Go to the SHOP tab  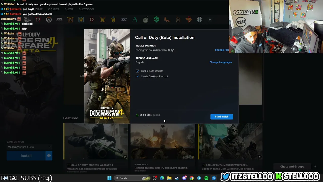(x=69, y=9)
